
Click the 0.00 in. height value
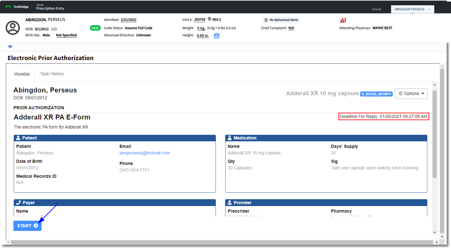tap(203, 35)
